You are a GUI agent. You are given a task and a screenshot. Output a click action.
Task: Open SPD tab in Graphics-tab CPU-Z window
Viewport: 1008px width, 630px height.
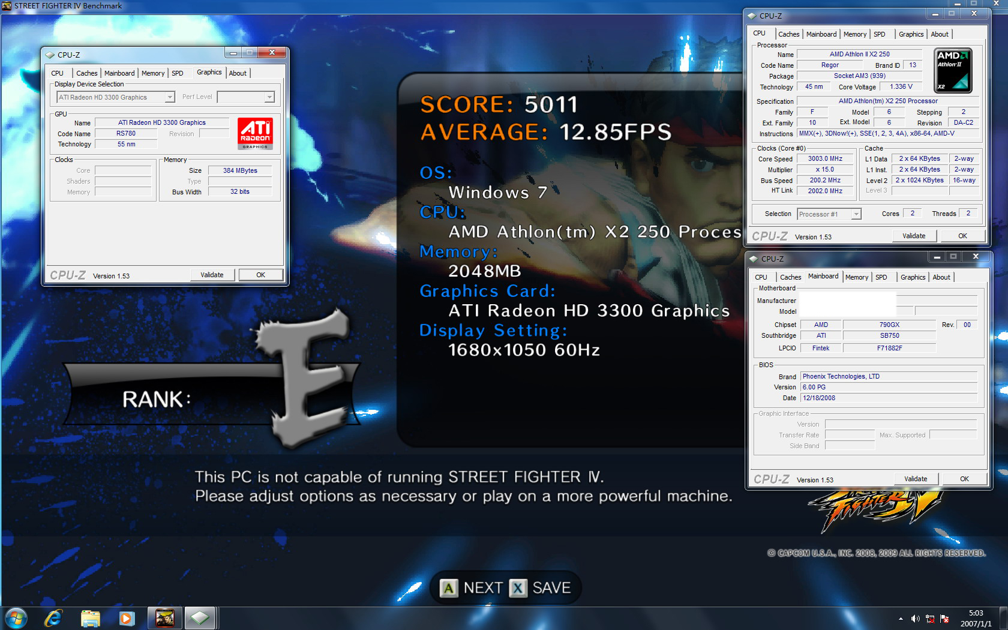pos(178,73)
